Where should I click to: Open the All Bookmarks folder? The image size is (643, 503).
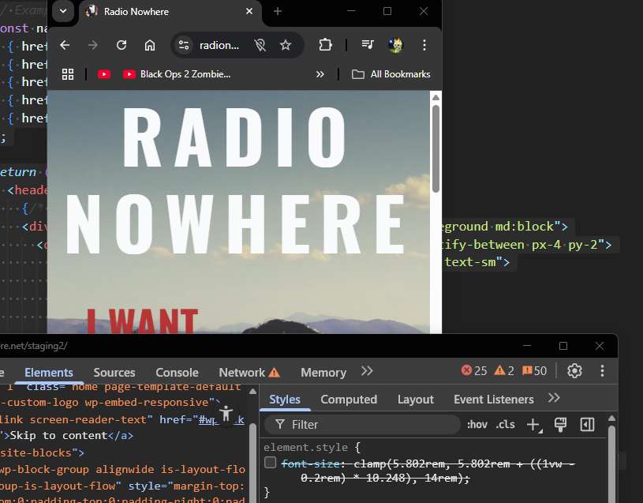pos(391,74)
